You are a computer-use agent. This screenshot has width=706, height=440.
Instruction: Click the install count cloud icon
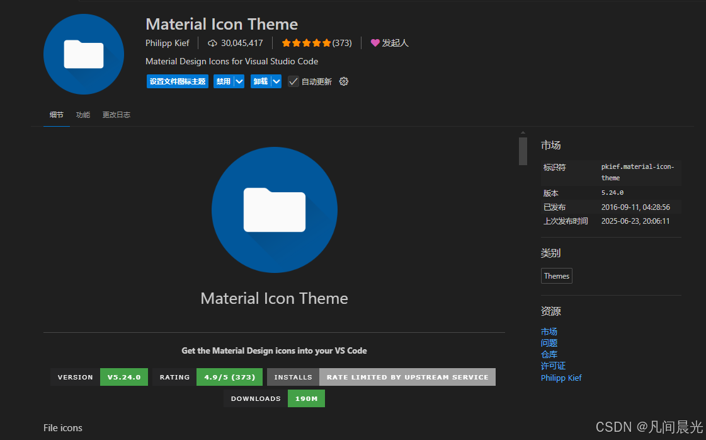point(212,43)
